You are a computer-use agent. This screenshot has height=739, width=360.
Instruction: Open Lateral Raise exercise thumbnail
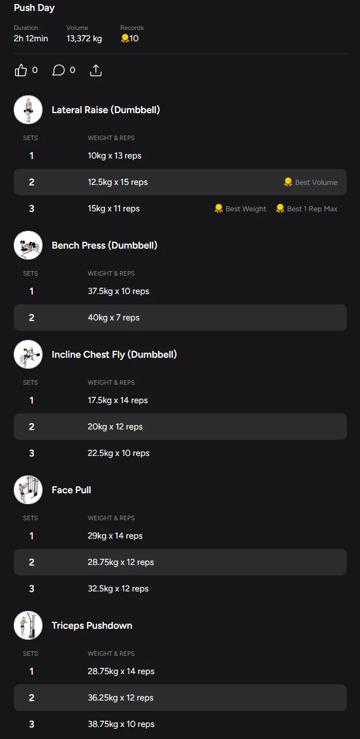coord(28,110)
